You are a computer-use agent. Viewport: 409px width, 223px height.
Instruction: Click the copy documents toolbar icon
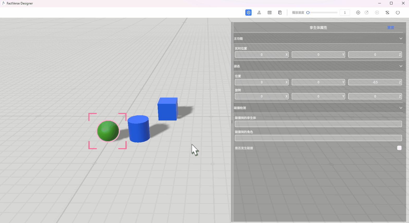[280, 13]
